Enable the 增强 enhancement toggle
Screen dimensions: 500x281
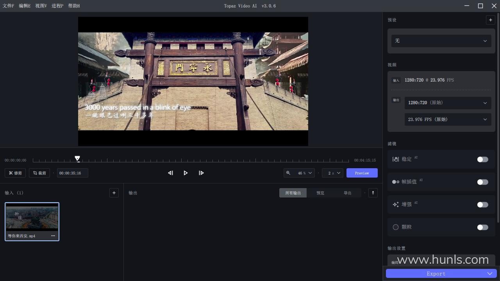click(x=482, y=205)
